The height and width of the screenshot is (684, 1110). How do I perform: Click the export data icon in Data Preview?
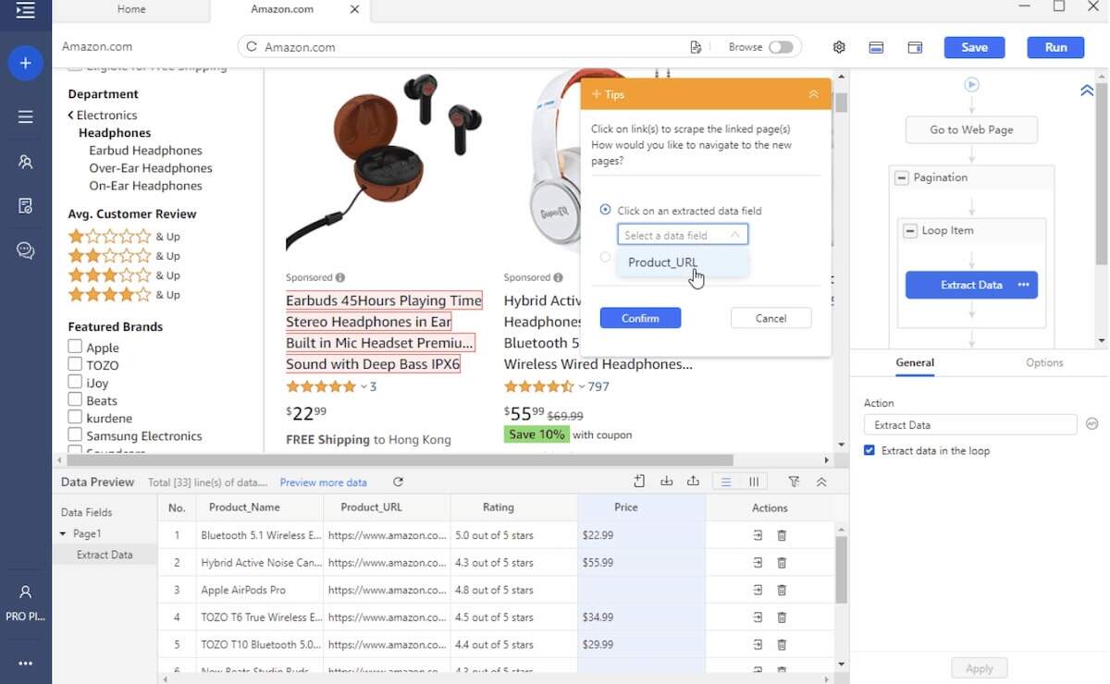tap(693, 482)
